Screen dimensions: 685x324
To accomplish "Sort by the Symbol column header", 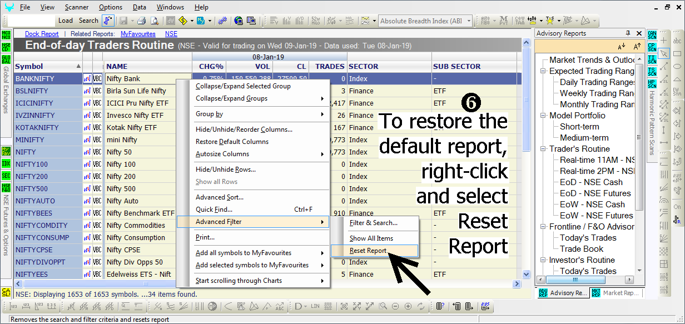I will pos(48,66).
